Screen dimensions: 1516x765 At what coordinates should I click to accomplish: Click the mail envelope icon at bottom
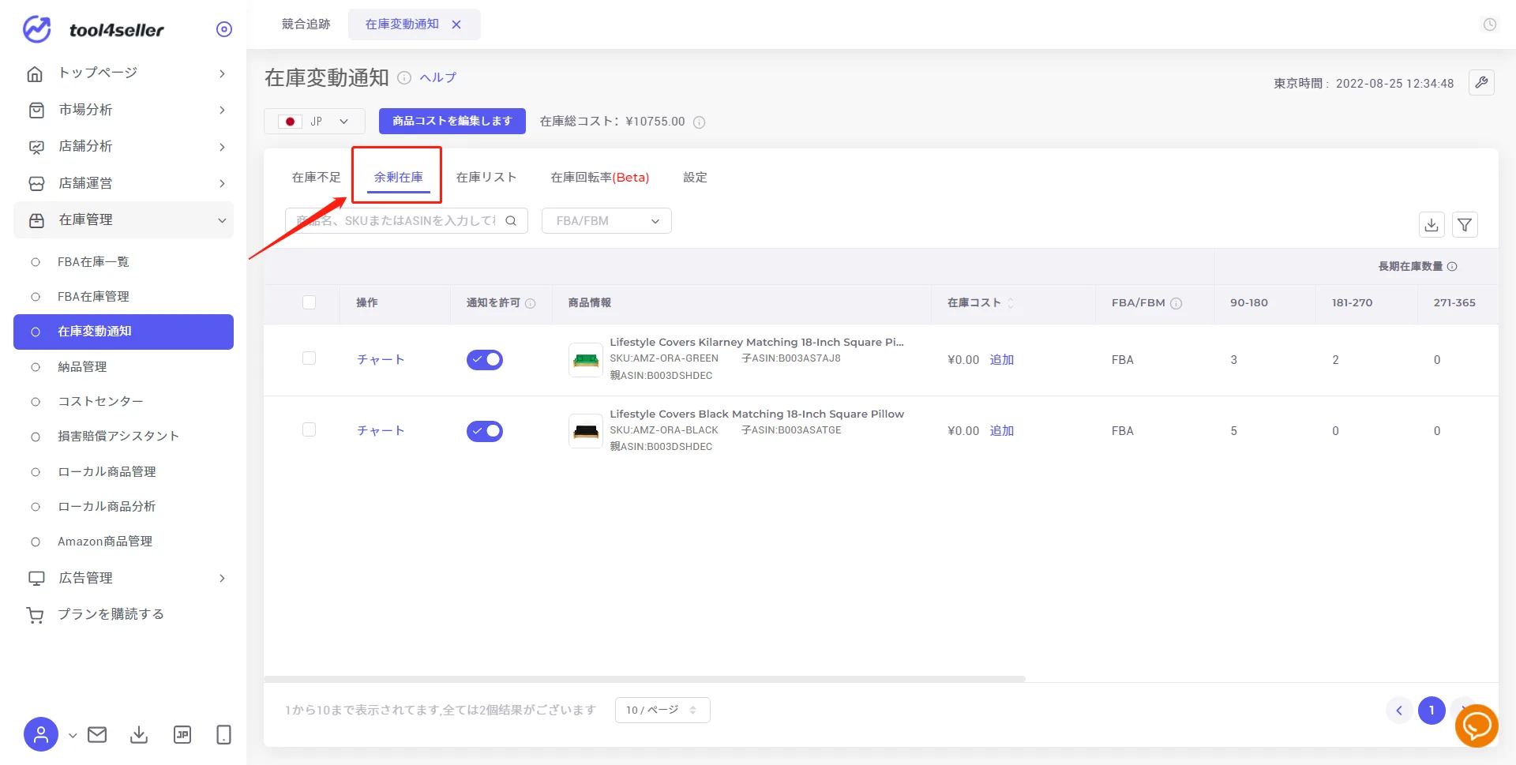coord(97,735)
